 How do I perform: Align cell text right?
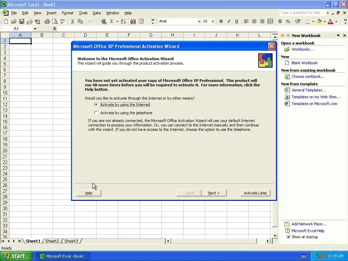(x=262, y=21)
